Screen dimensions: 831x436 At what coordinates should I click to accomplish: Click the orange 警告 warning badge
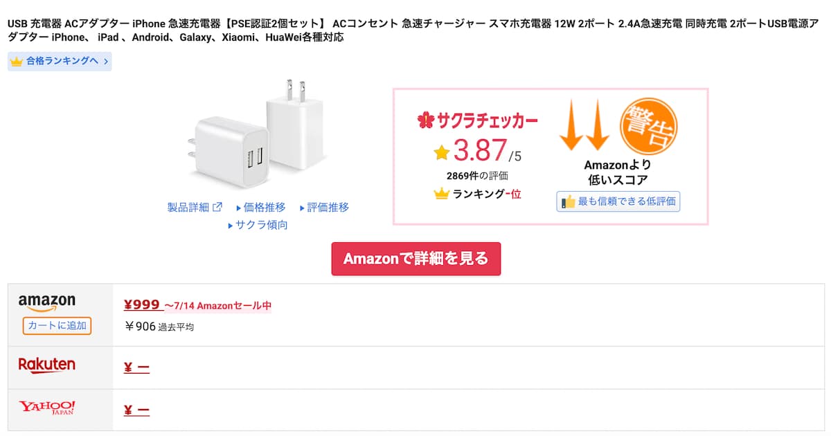coord(648,127)
